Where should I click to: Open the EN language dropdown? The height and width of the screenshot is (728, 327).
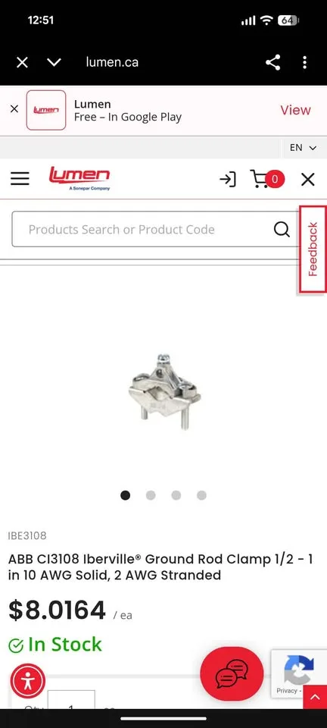(x=303, y=148)
